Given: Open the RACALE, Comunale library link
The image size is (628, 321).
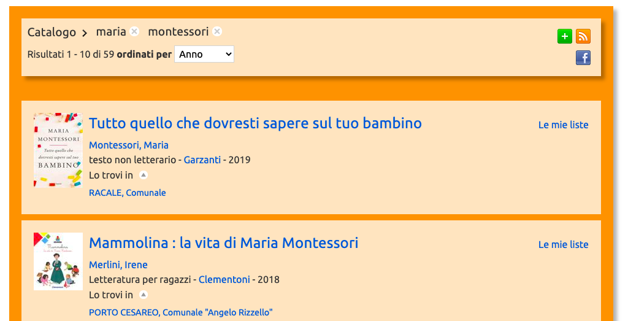Looking at the screenshot, I should click(128, 193).
